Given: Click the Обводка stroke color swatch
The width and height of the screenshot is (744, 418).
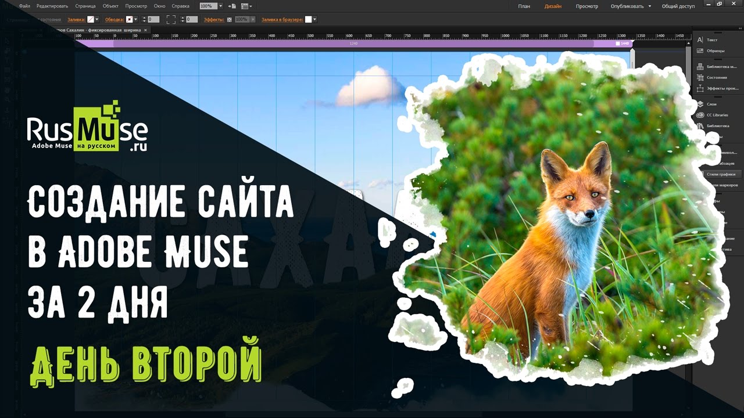Looking at the screenshot, I should (130, 19).
